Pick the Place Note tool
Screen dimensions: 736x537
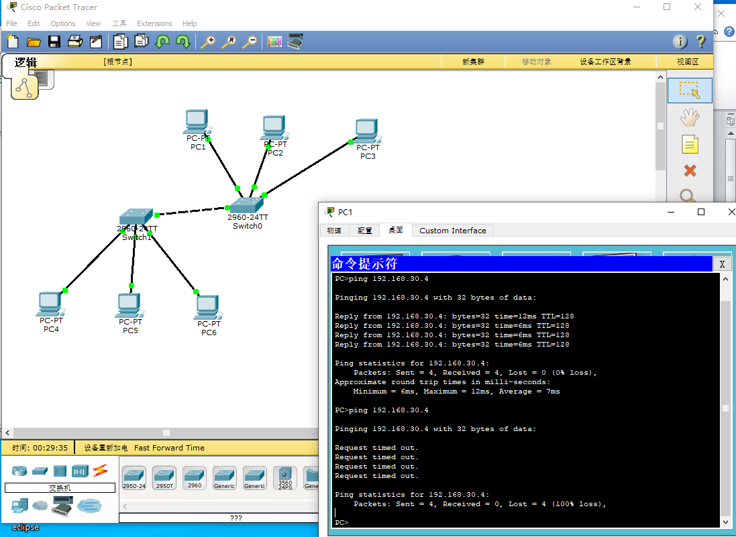coord(690,143)
